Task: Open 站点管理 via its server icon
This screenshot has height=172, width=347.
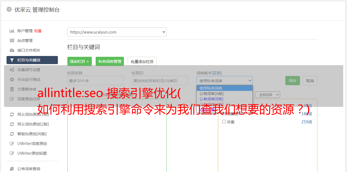Action: tap(12, 41)
